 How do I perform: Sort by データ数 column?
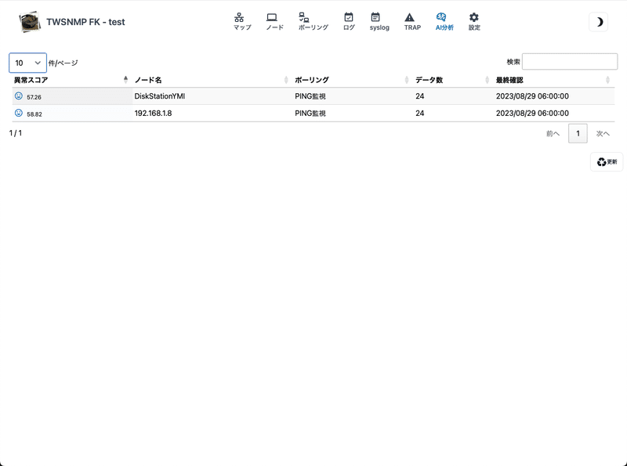point(452,80)
